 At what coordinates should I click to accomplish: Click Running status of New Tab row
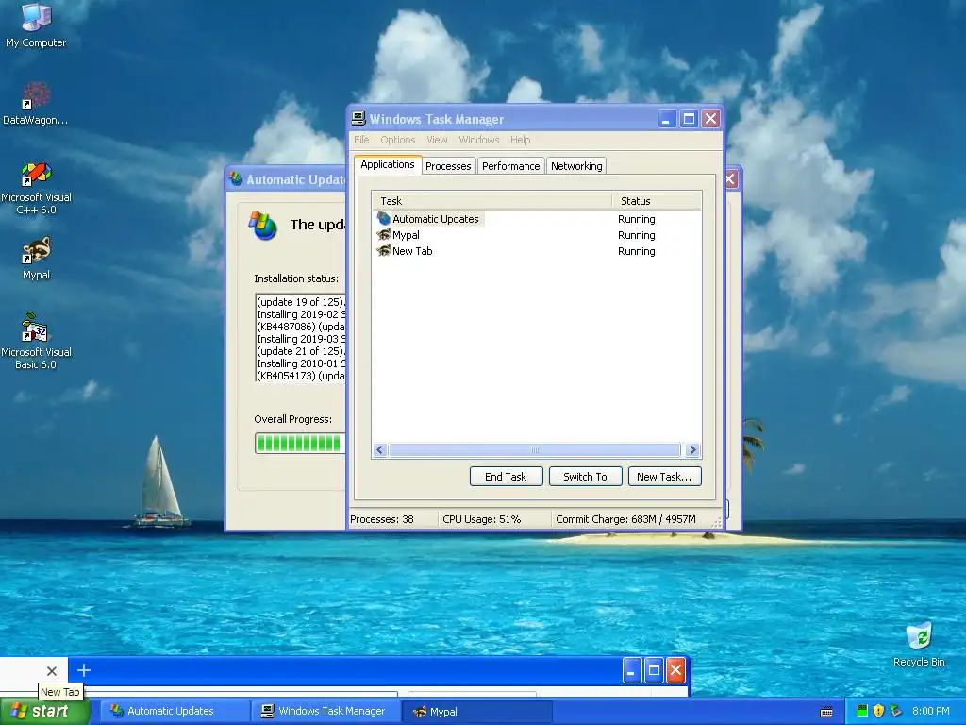(x=637, y=251)
